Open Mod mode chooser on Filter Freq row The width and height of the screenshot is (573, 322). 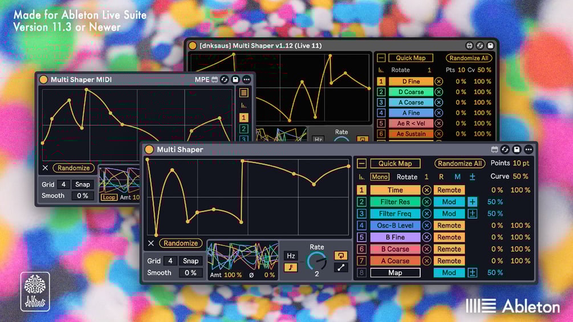(x=449, y=214)
